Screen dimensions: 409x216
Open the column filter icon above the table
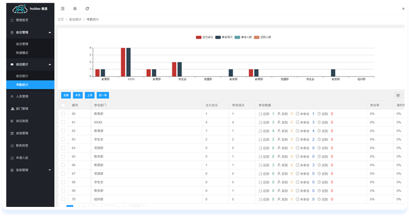pyautogui.click(x=398, y=95)
